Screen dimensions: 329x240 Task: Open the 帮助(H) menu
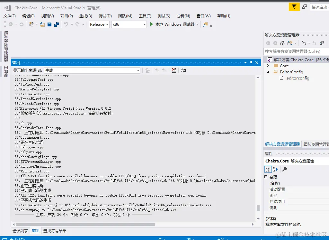[224, 16]
